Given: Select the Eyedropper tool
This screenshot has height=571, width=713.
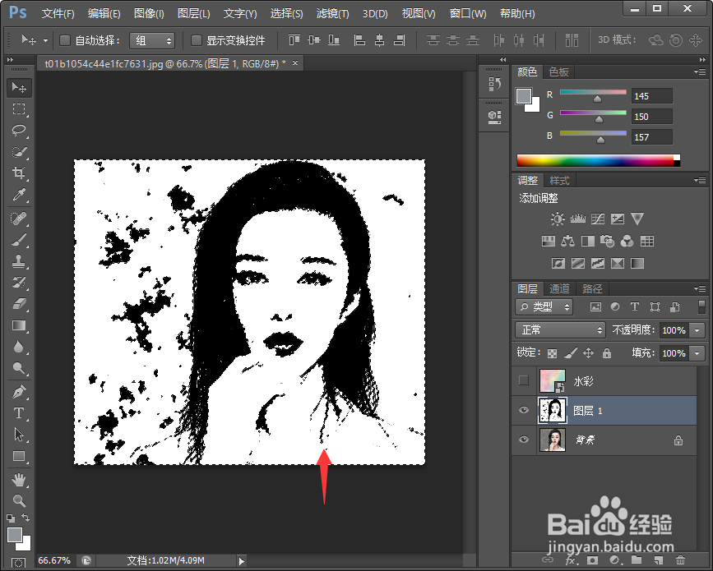Looking at the screenshot, I should pyautogui.click(x=19, y=195).
